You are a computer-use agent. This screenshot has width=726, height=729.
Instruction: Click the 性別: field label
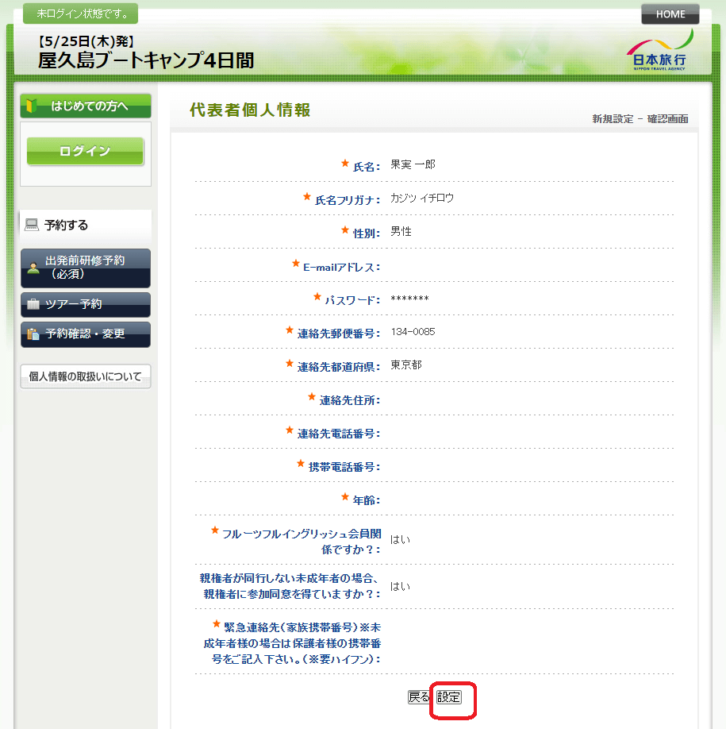point(367,233)
